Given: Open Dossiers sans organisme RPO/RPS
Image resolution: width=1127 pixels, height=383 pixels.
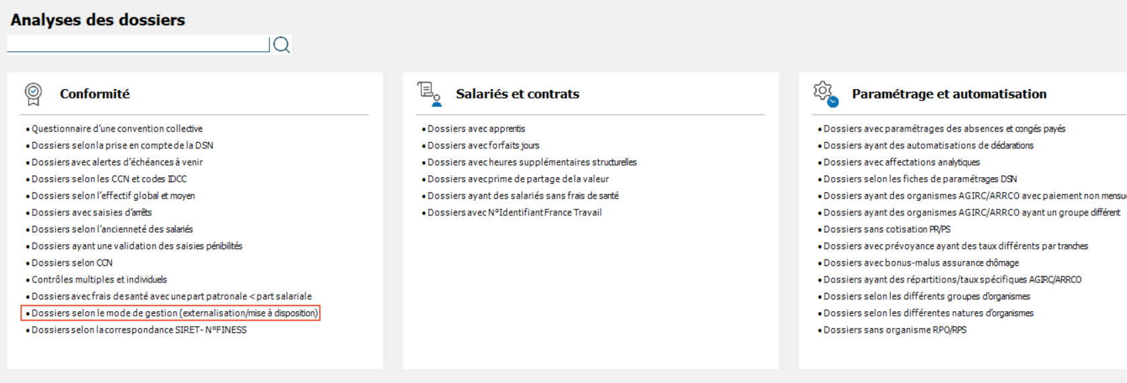Looking at the screenshot, I should (895, 330).
